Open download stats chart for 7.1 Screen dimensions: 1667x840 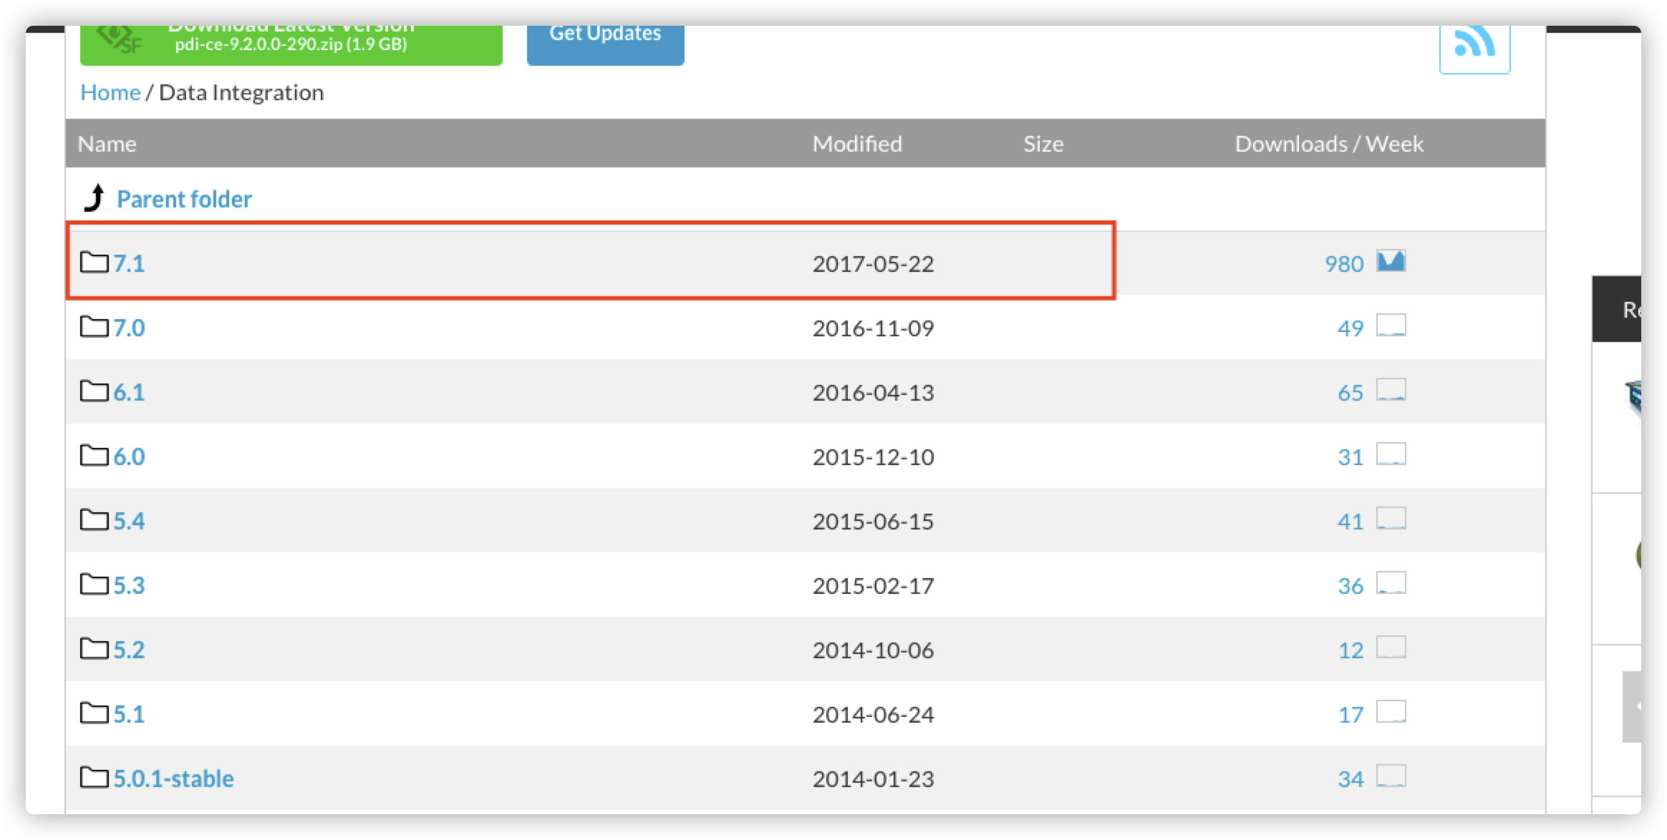1391,261
